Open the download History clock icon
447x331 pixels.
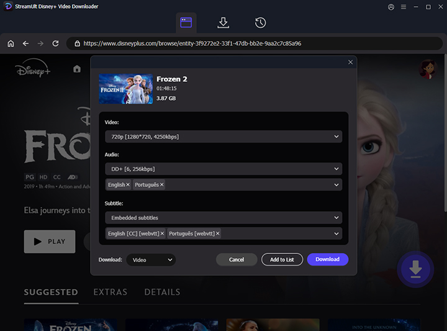pos(260,23)
